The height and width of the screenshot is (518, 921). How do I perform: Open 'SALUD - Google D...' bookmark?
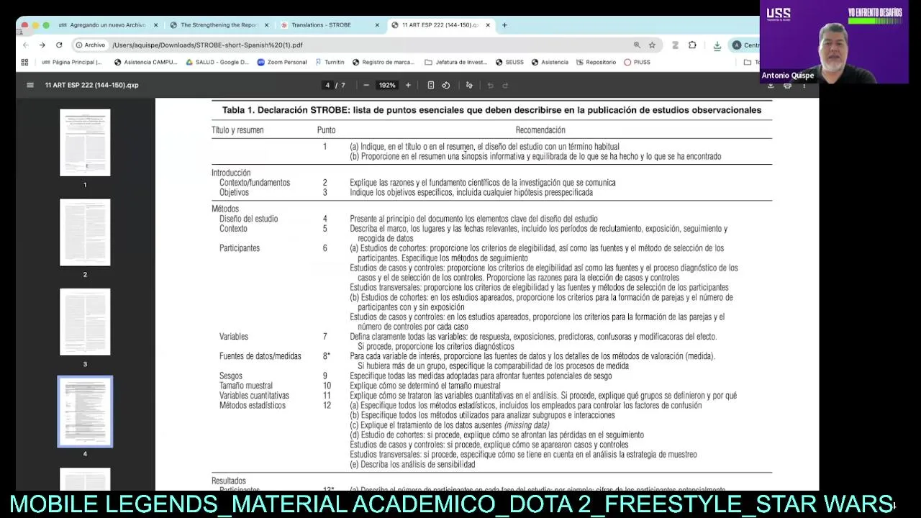pos(217,63)
